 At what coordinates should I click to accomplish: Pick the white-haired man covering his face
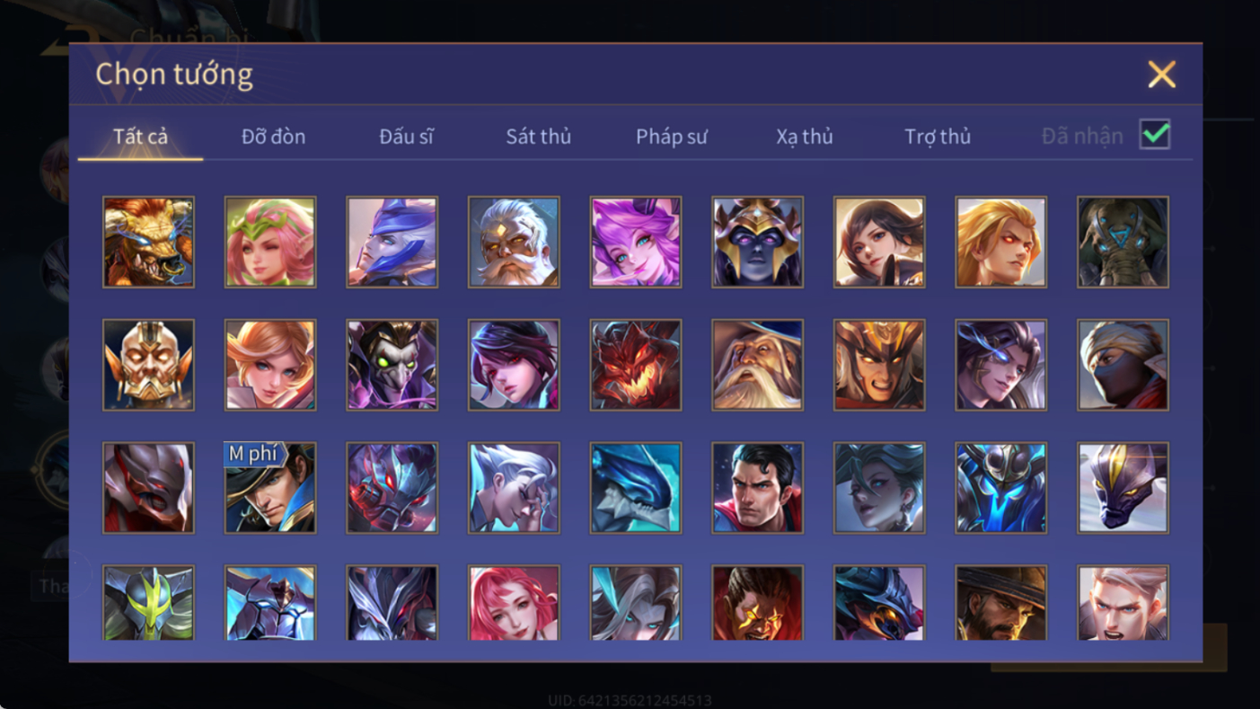point(514,488)
